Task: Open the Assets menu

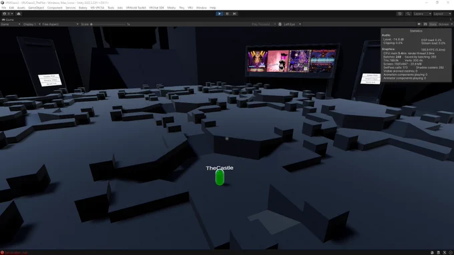Action: pos(21,8)
